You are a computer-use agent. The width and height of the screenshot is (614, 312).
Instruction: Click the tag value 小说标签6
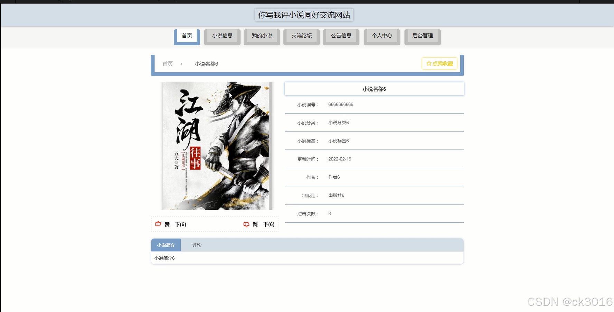coord(339,141)
